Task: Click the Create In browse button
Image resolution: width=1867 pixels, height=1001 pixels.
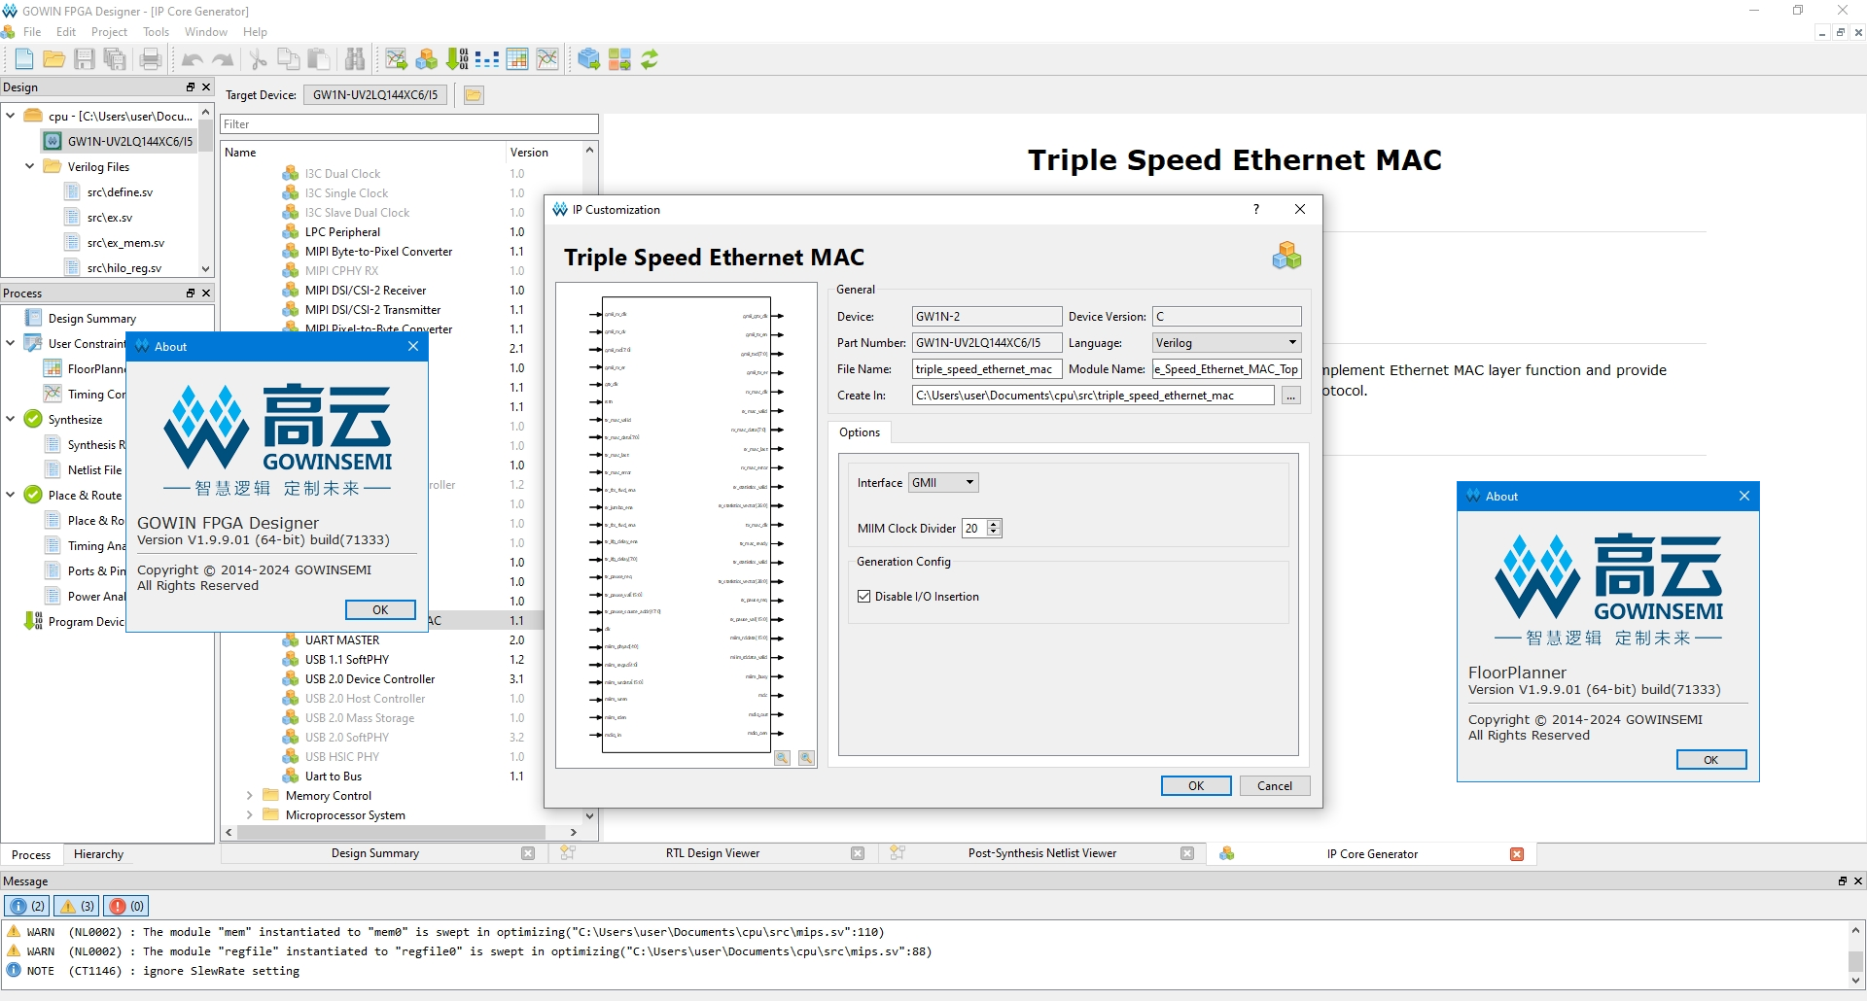Action: [x=1291, y=396]
